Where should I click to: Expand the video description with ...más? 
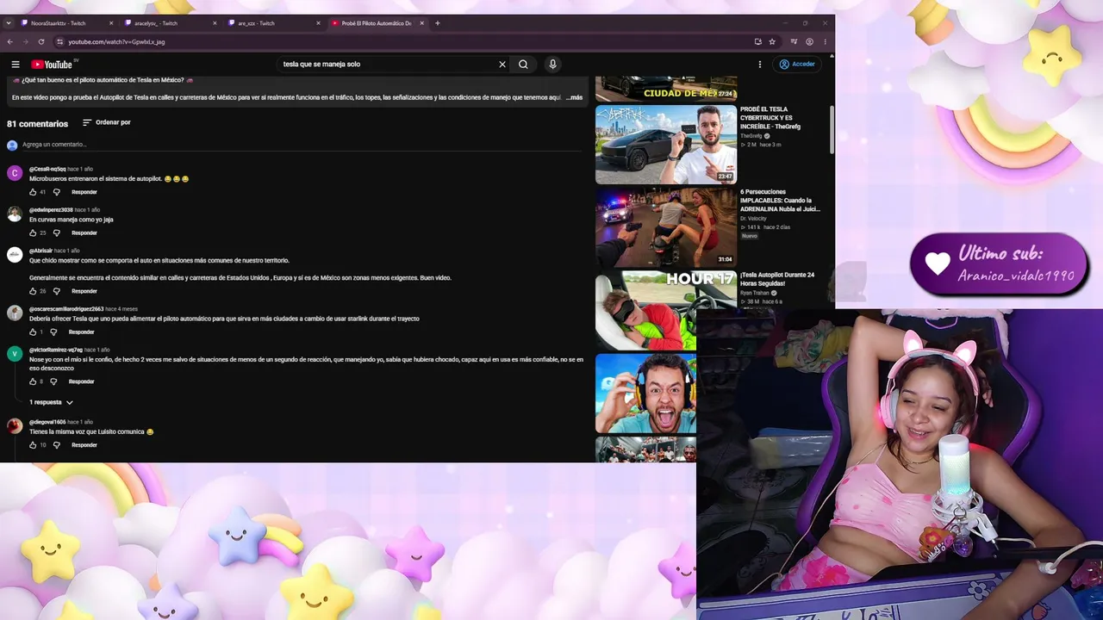click(x=574, y=97)
